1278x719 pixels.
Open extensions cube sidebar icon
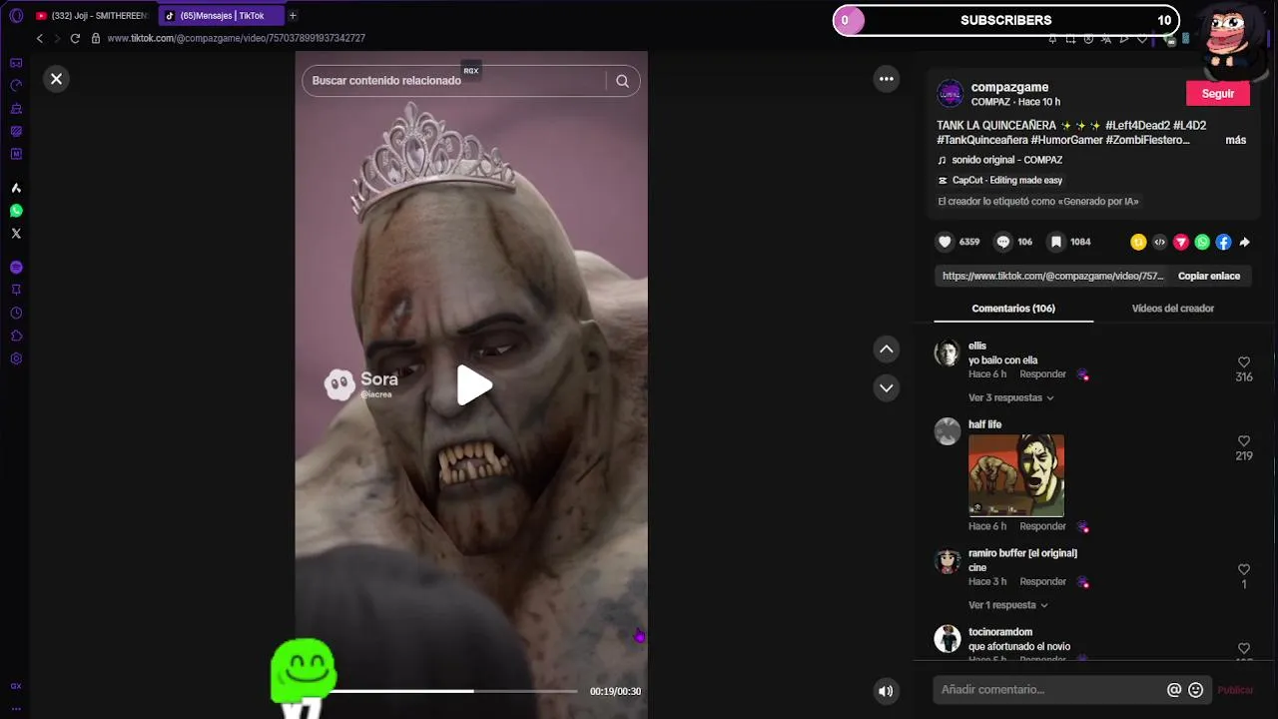click(x=16, y=336)
